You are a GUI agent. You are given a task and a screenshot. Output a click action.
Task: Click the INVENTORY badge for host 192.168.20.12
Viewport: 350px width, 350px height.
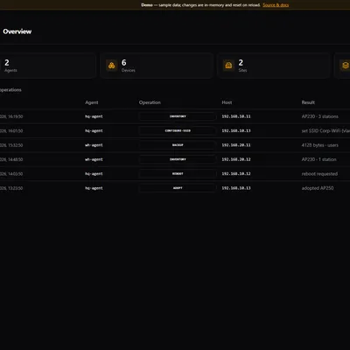(178, 159)
